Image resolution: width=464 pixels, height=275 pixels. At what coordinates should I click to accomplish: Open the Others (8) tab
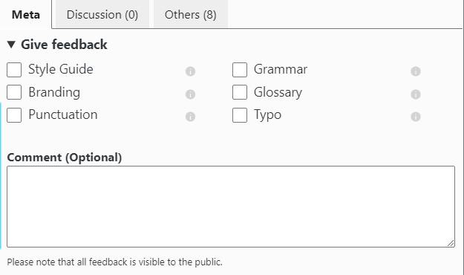pyautogui.click(x=191, y=14)
